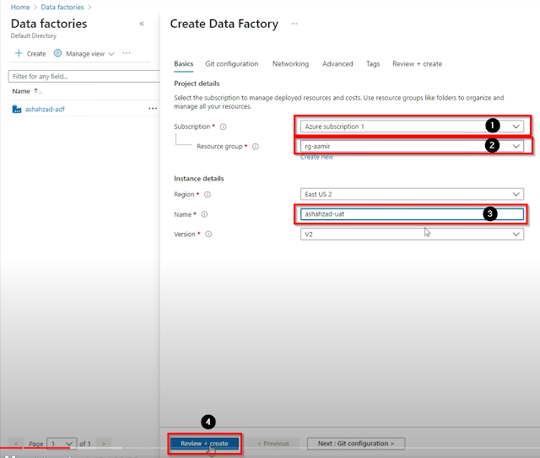The image size is (540, 458).
Task: Collapse the Data factories pane with the double chevron
Action: coord(142,24)
